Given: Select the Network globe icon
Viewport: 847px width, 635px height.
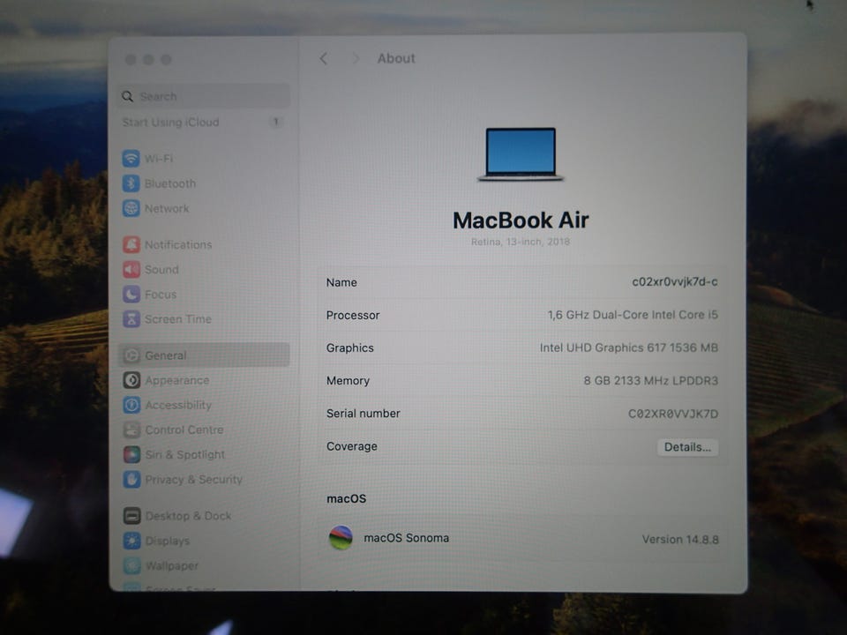Looking at the screenshot, I should [131, 208].
